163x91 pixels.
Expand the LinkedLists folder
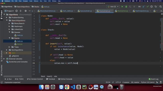click(9, 29)
